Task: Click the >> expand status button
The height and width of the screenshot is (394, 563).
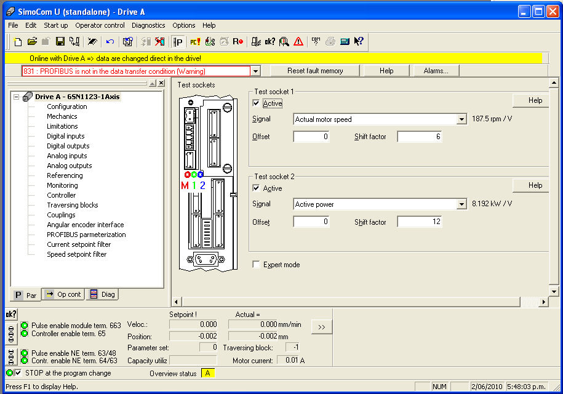Action: click(321, 327)
